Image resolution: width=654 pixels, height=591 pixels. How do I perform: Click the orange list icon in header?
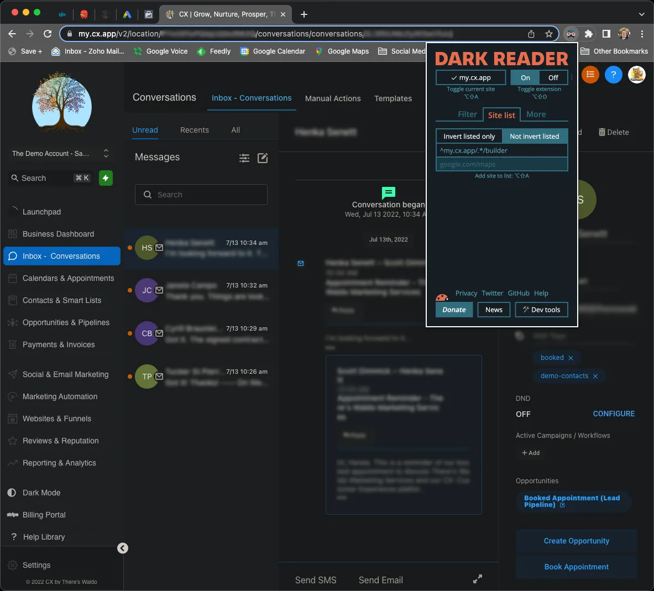click(590, 75)
